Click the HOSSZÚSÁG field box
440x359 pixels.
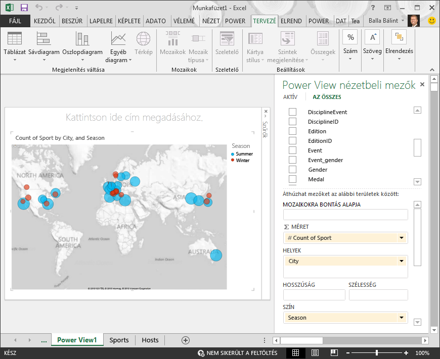pos(314,295)
